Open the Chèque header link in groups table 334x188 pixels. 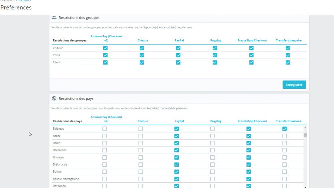tap(143, 40)
